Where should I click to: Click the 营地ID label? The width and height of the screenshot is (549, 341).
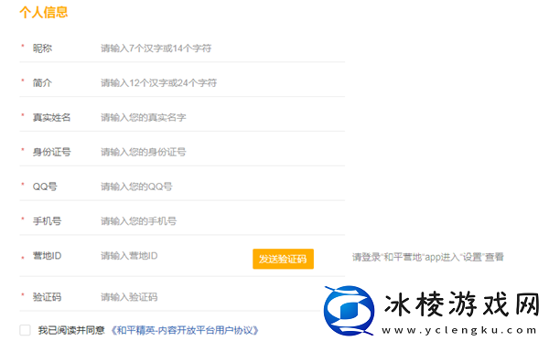pyautogui.click(x=48, y=256)
